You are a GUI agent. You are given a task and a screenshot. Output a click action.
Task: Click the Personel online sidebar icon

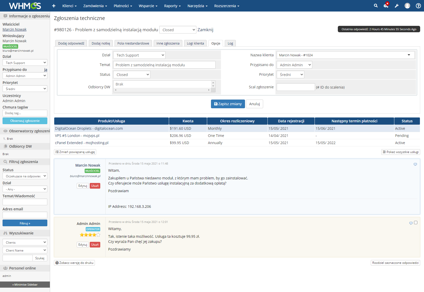click(5, 268)
